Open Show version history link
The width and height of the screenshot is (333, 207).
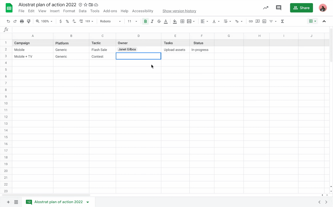[179, 11]
